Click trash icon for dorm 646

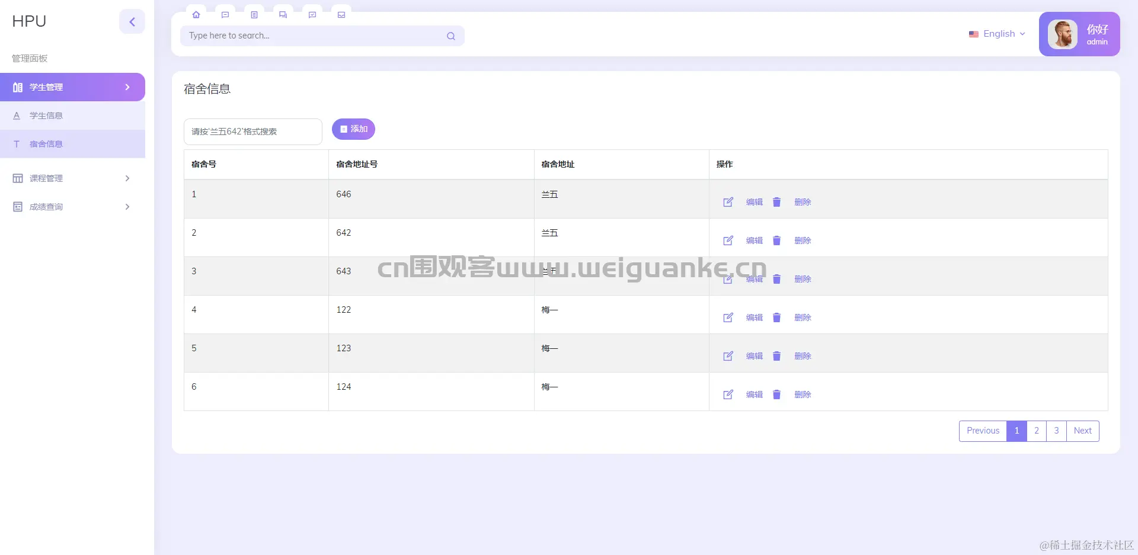pyautogui.click(x=776, y=202)
